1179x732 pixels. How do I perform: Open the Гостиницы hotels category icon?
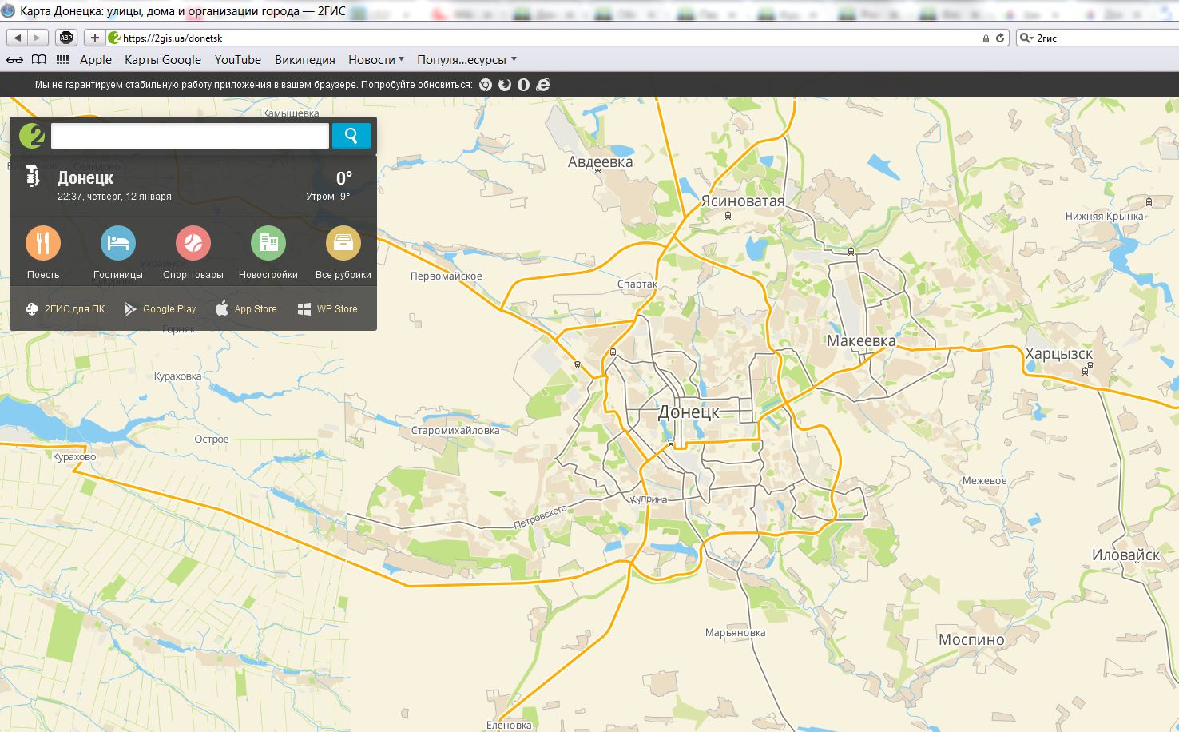118,243
